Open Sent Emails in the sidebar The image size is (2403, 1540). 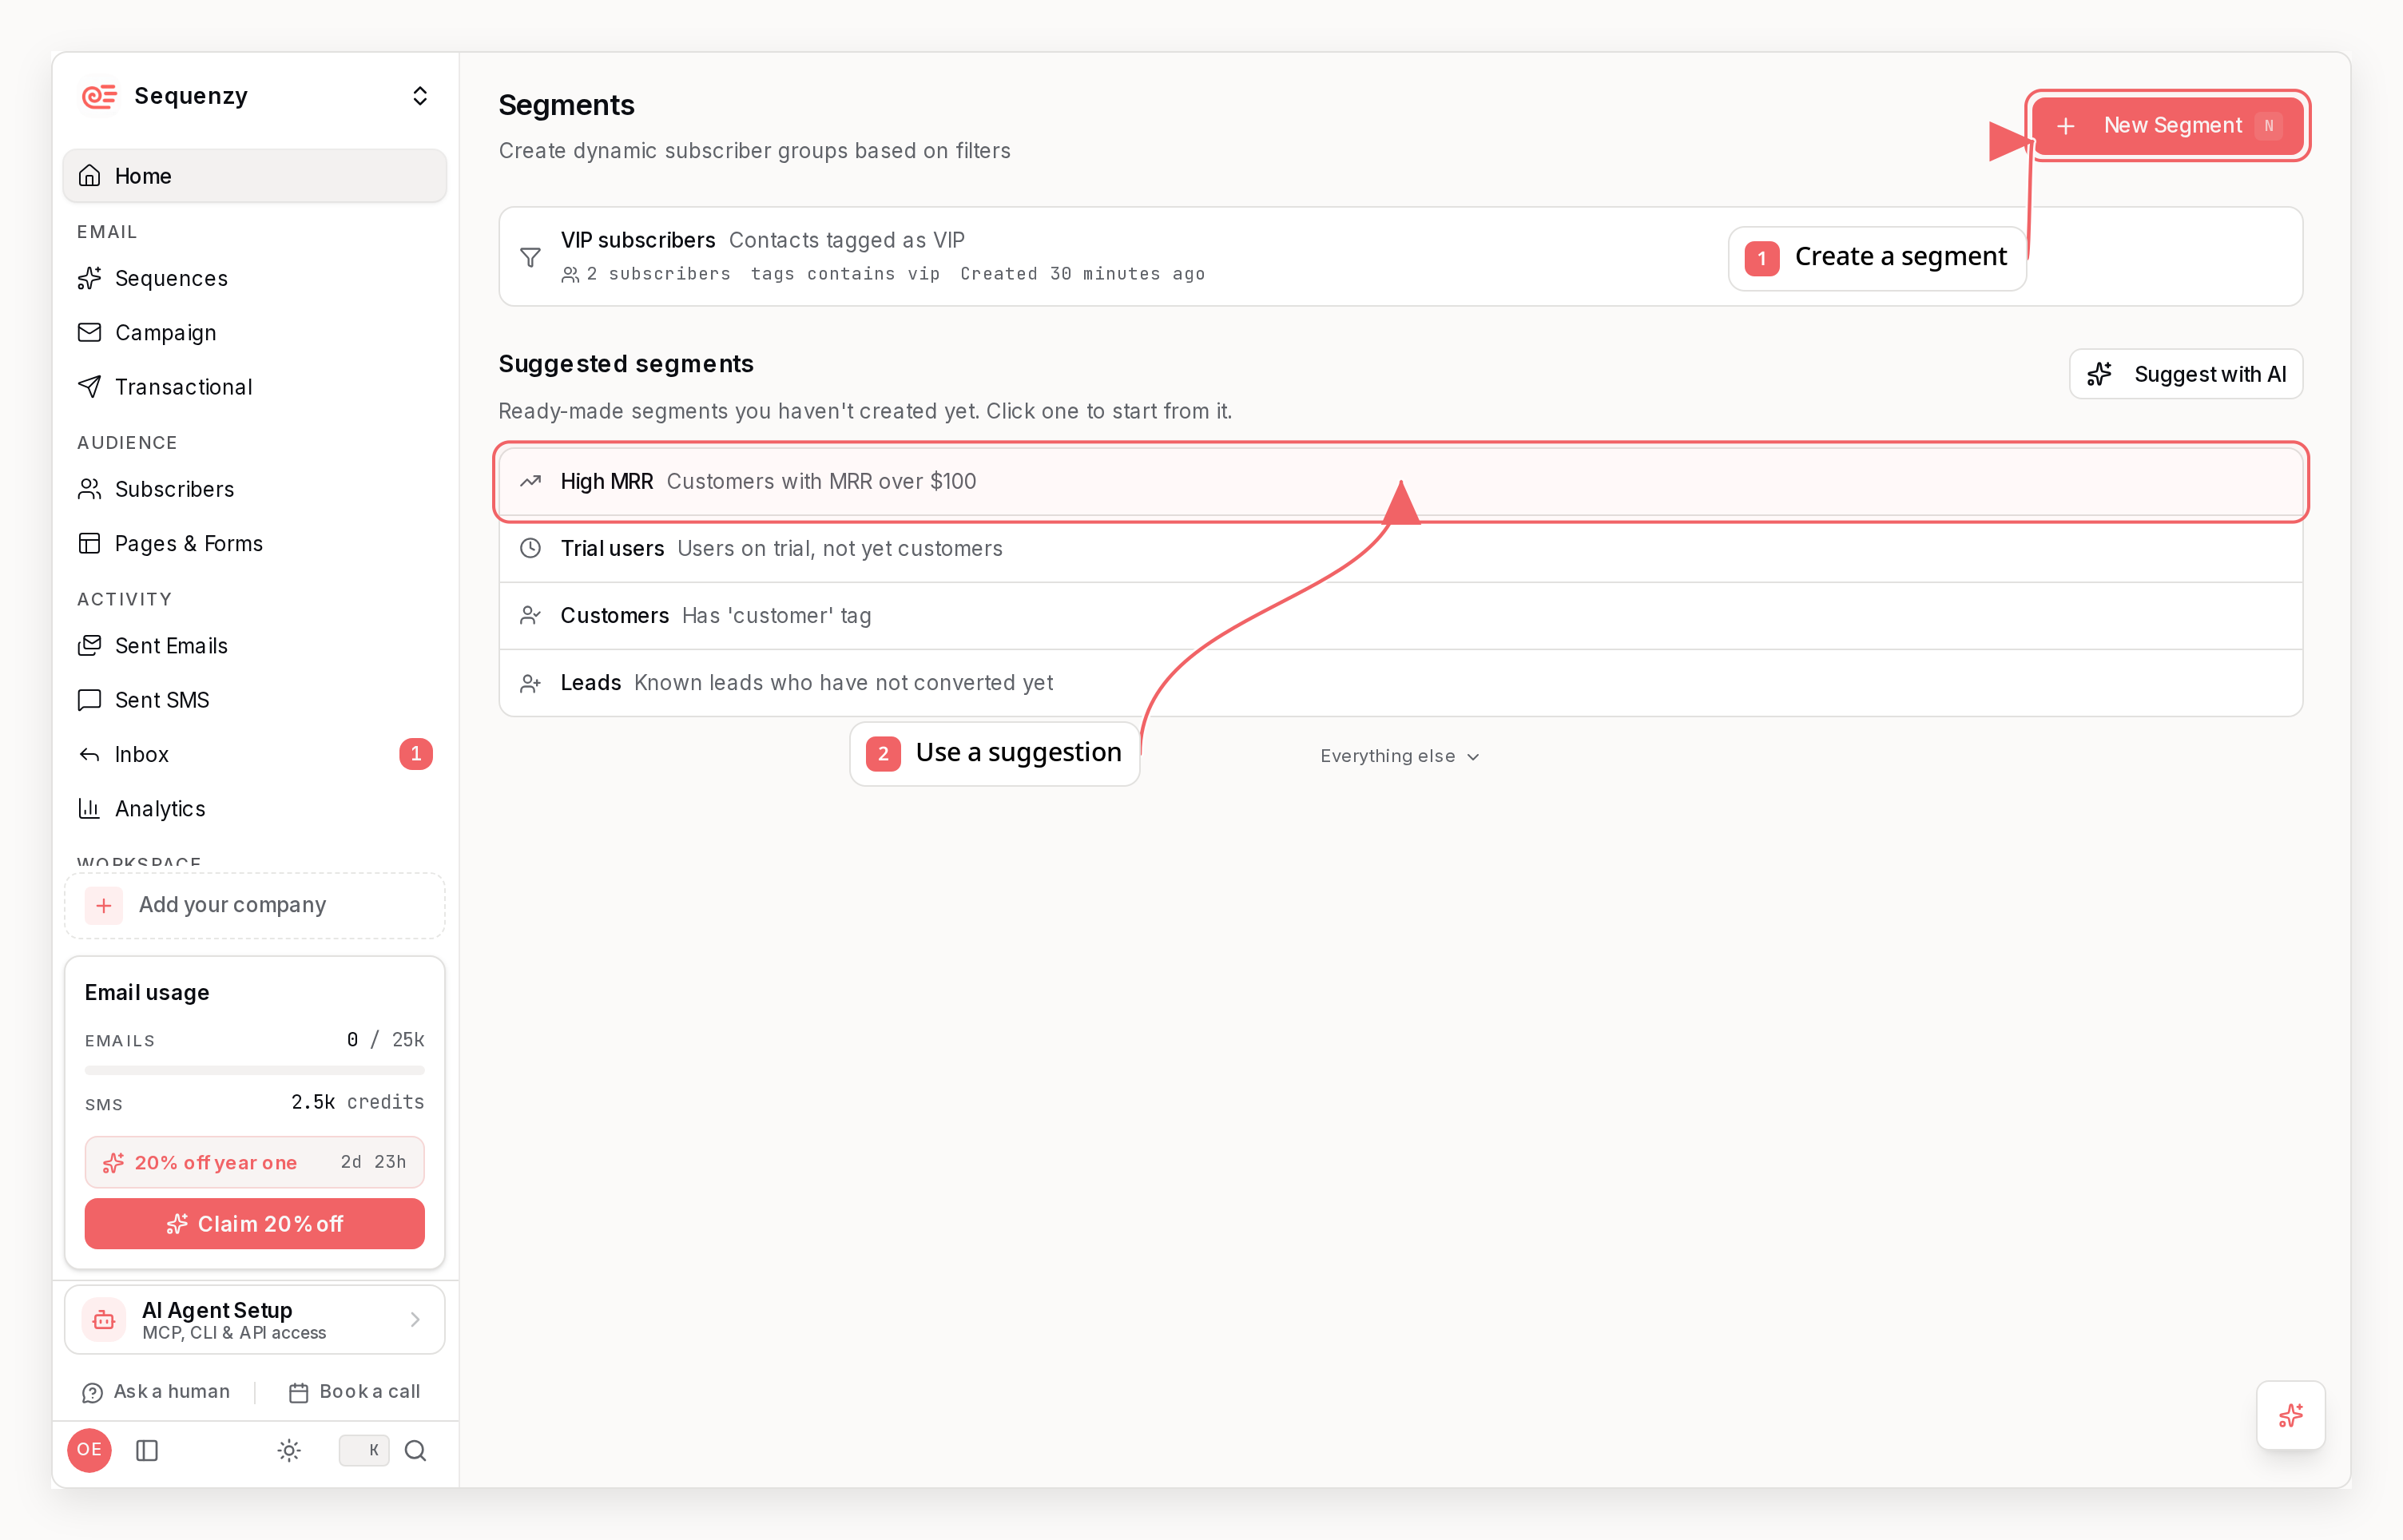click(255, 646)
